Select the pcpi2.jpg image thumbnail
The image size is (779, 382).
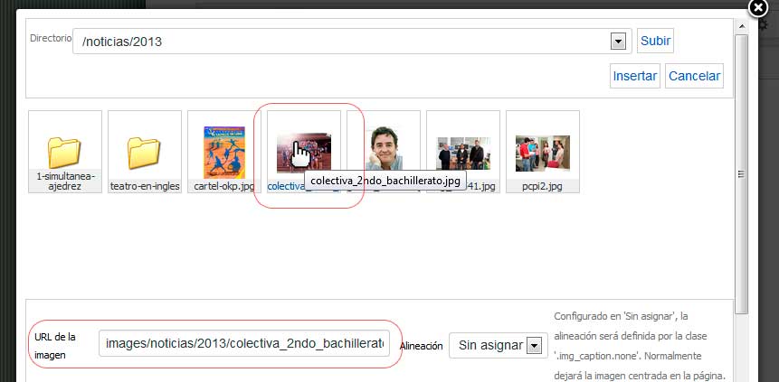click(x=542, y=153)
